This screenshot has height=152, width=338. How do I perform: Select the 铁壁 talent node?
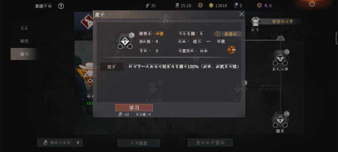click(280, 122)
